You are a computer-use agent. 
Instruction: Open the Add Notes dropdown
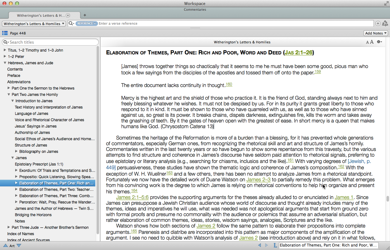click(x=376, y=33)
